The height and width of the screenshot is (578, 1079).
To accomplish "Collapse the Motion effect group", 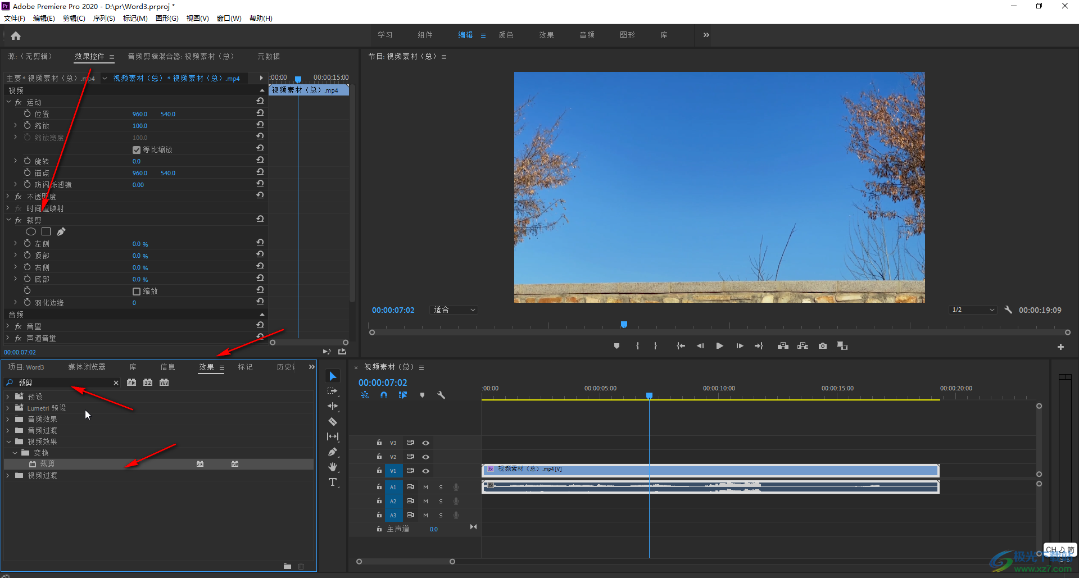I will pos(8,102).
